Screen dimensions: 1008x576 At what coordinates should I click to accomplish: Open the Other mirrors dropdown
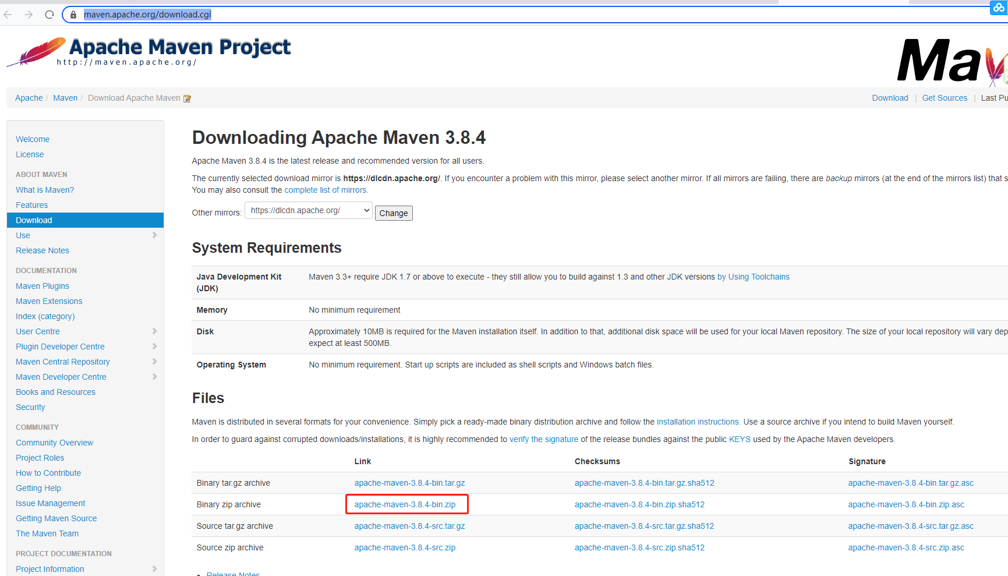(x=309, y=210)
